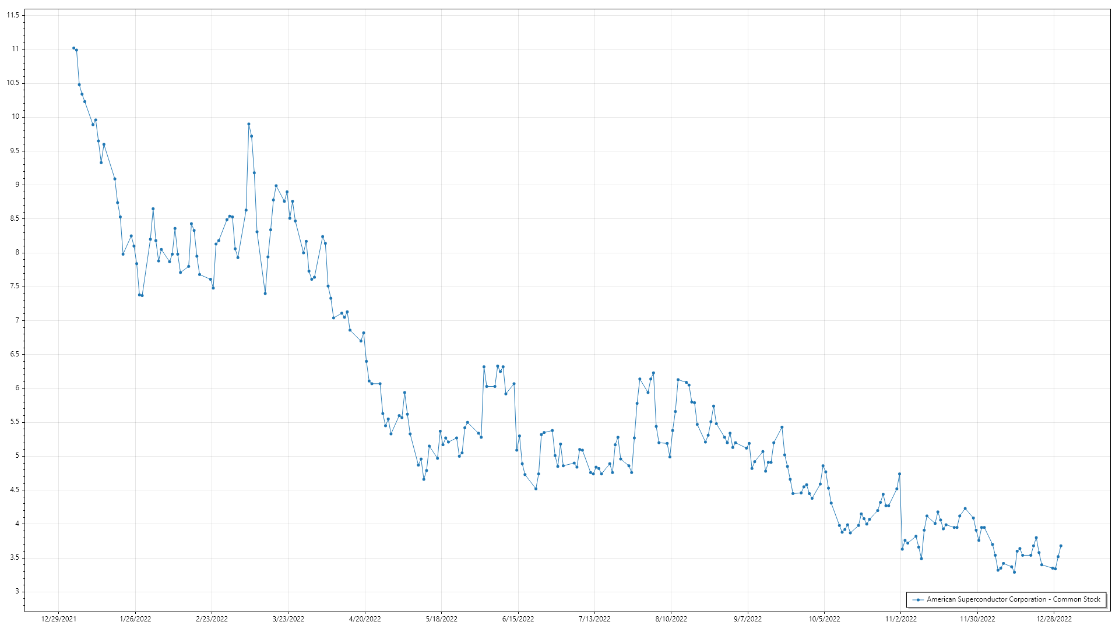The image size is (1119, 629).
Task: Click the y-axis label 9
Action: pyautogui.click(x=17, y=185)
